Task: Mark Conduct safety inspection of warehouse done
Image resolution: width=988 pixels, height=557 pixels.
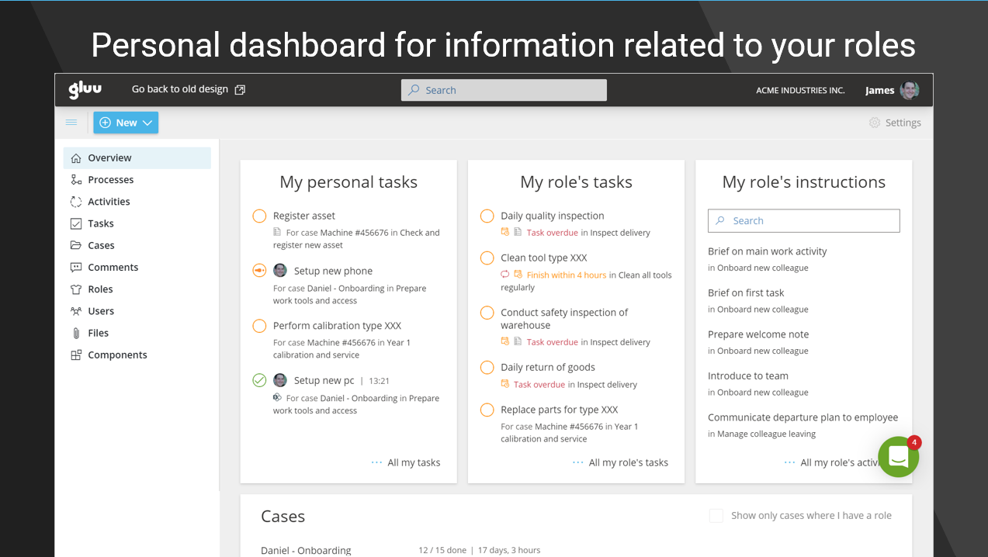Action: coord(487,313)
